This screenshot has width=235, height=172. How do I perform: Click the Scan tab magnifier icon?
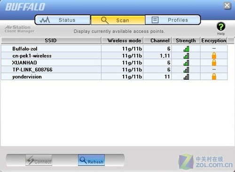pos(105,20)
